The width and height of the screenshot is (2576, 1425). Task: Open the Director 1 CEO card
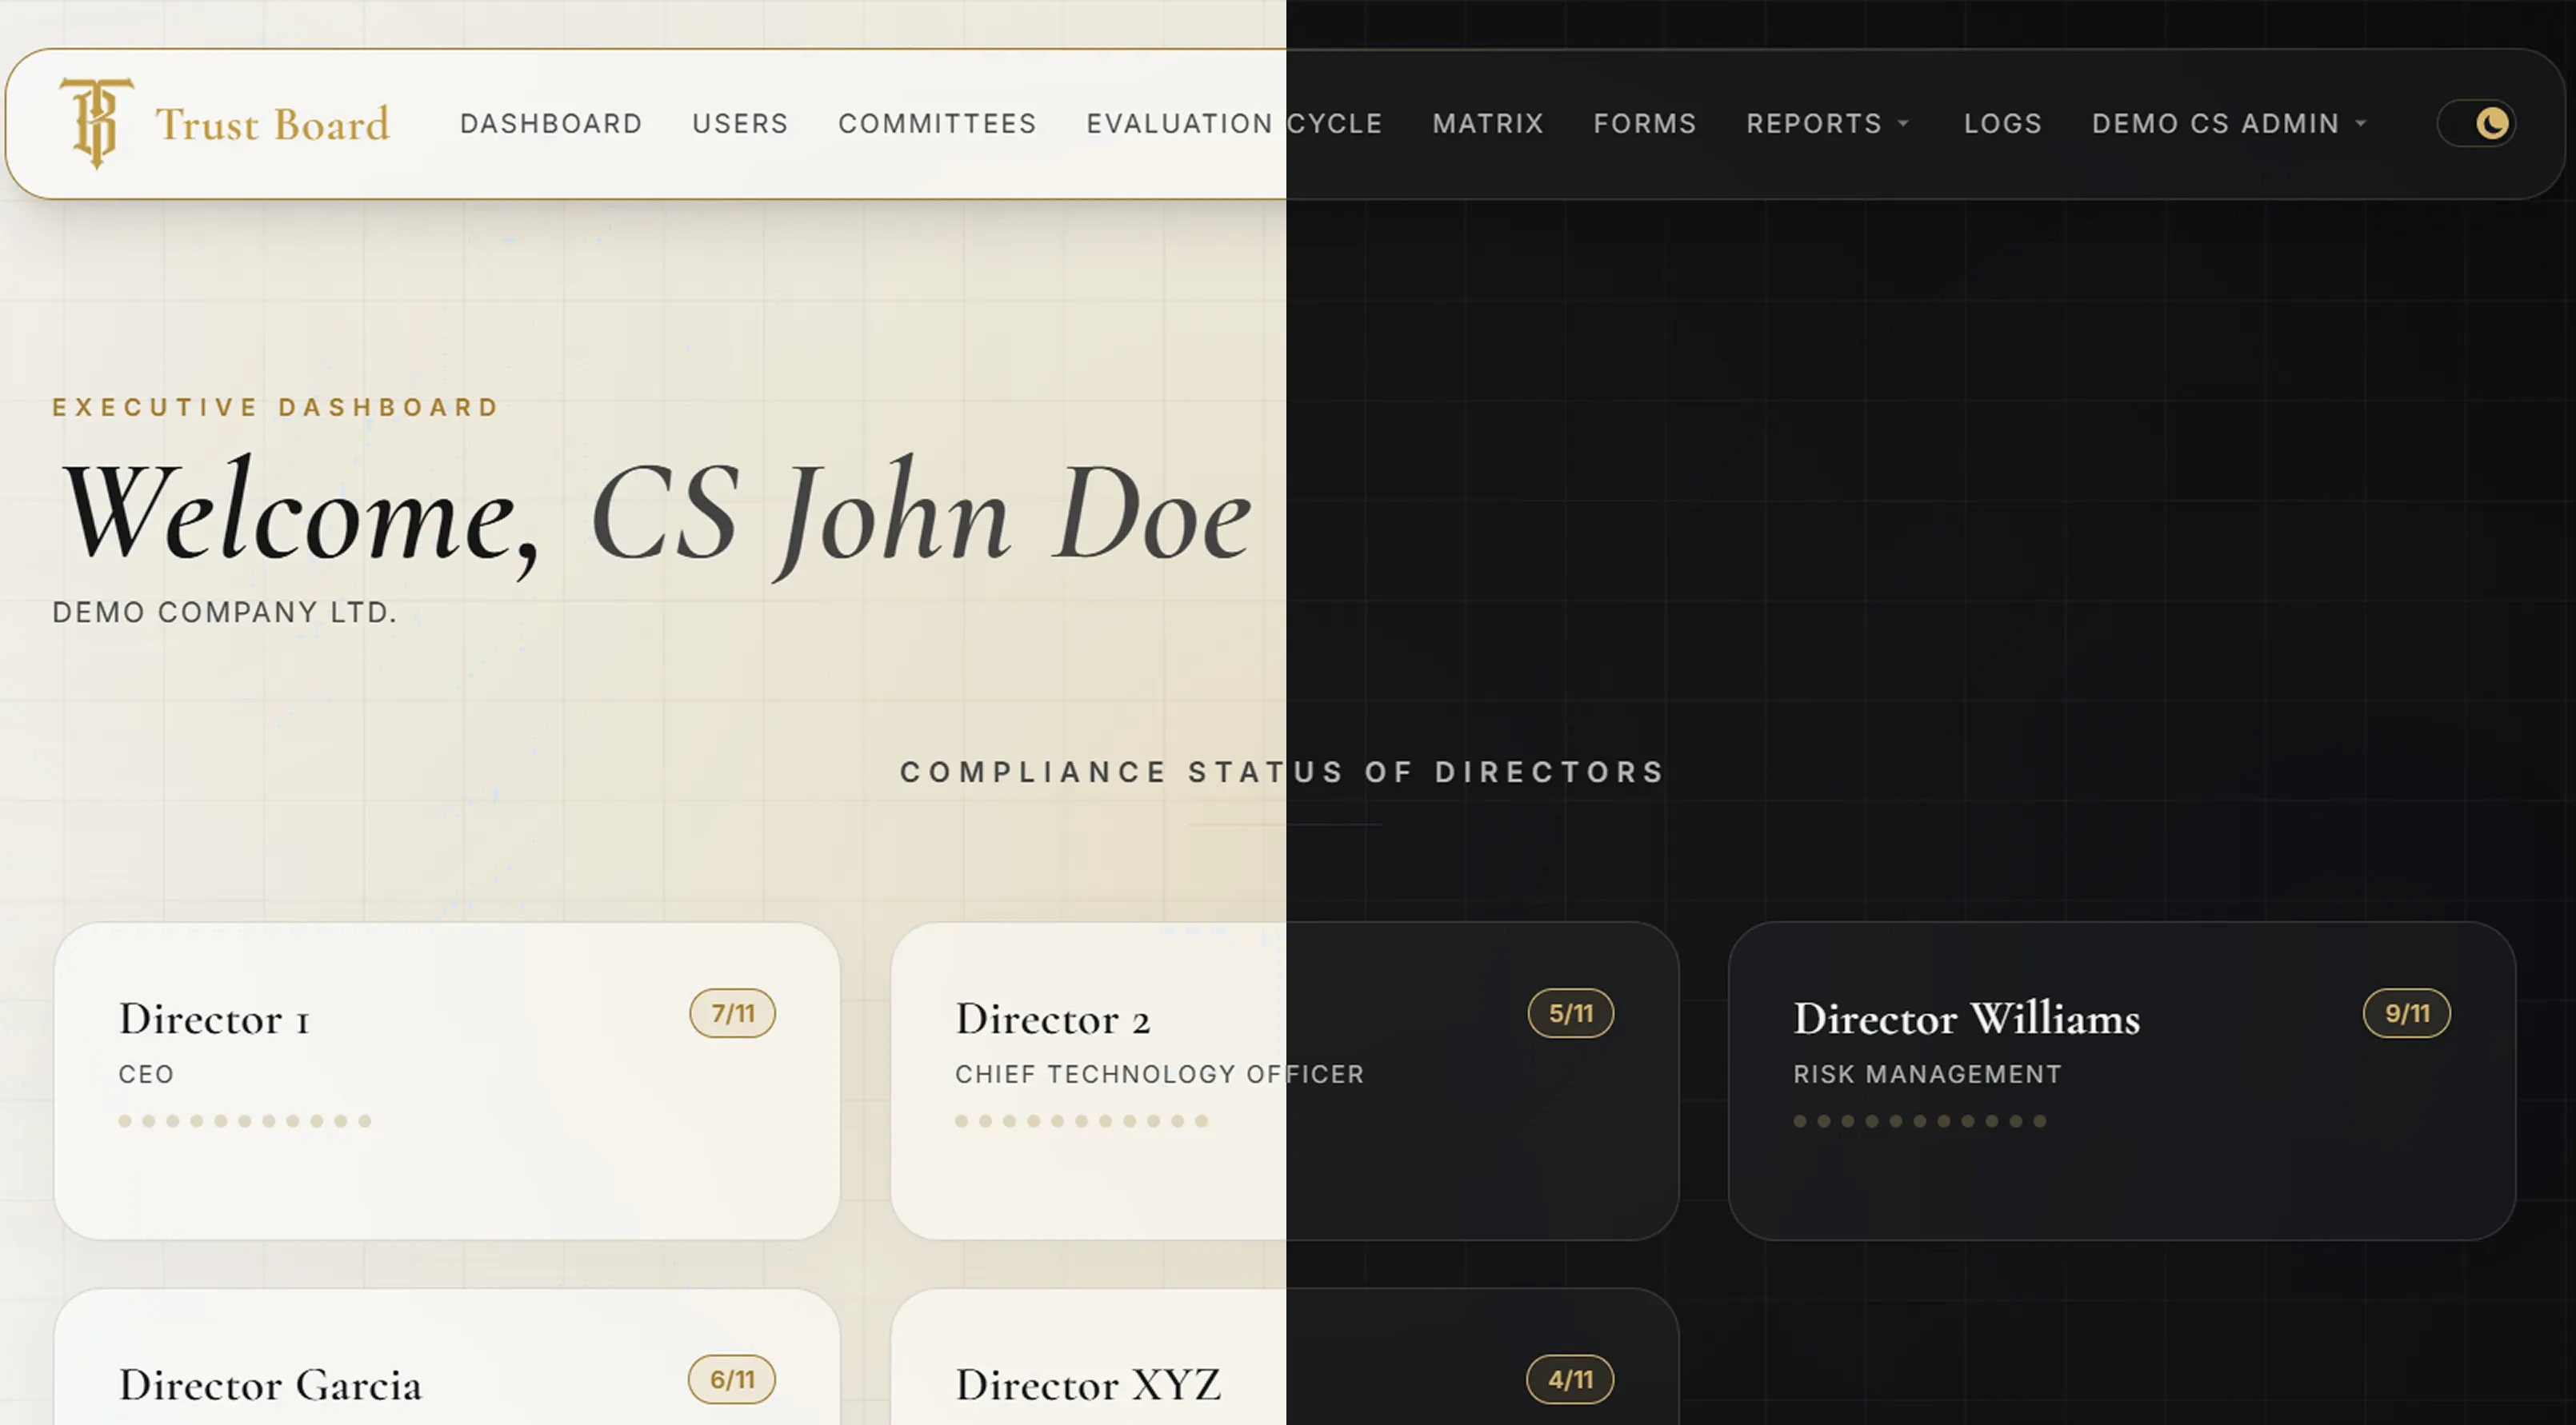click(447, 1081)
